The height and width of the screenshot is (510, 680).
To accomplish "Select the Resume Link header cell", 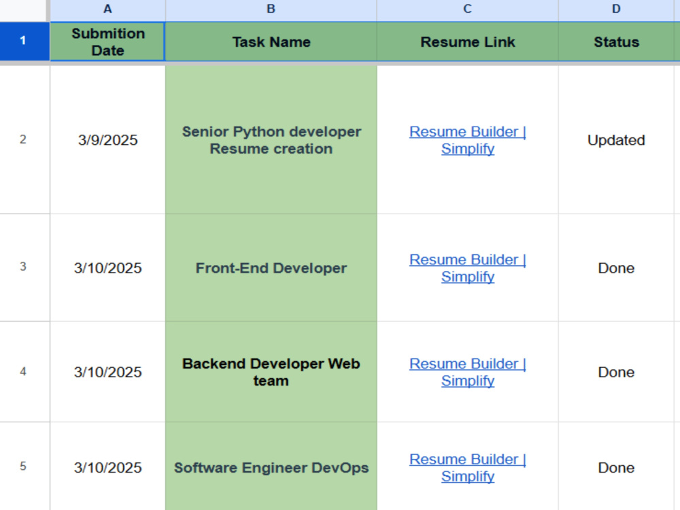I will (x=468, y=41).
